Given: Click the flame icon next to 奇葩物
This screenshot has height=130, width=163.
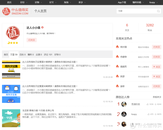Looking at the screenshot, I should [117, 57].
